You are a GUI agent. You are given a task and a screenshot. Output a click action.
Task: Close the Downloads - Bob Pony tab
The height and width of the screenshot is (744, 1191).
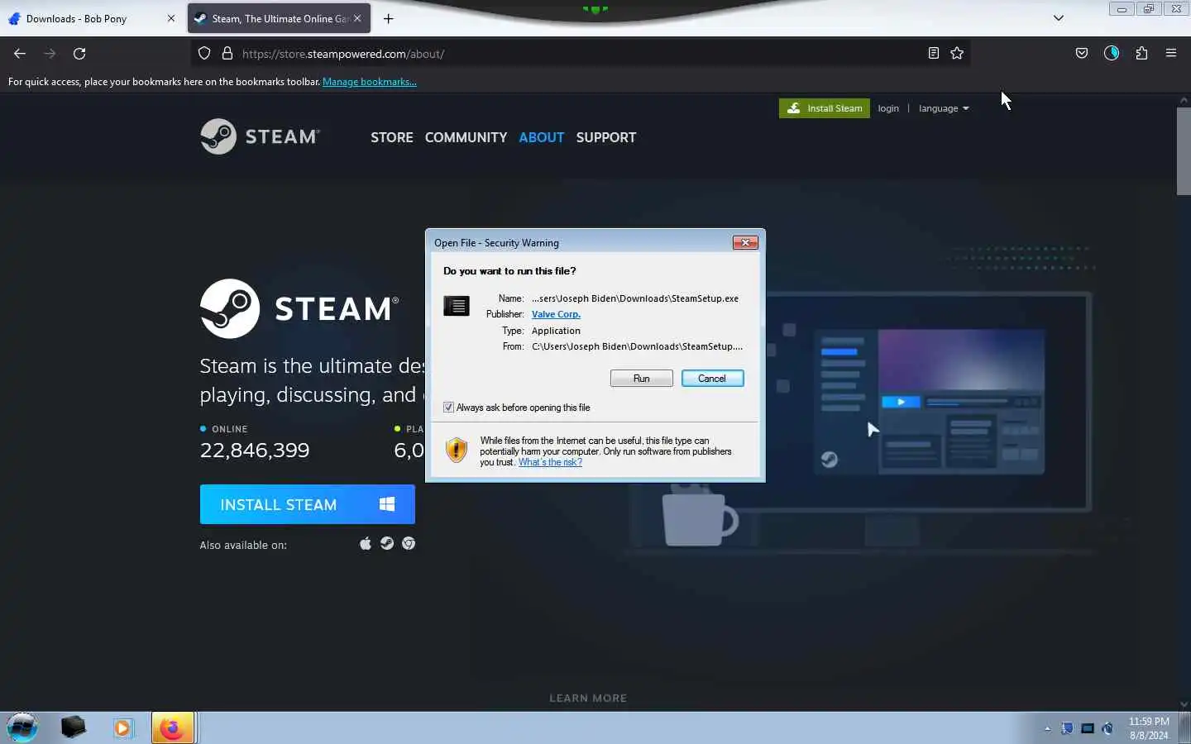[x=171, y=18]
